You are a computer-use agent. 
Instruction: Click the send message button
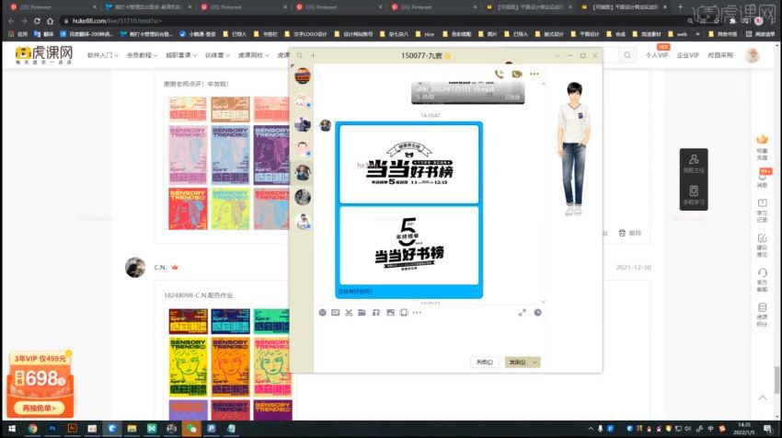pos(518,363)
